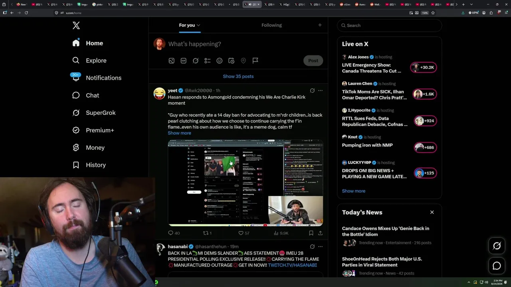Open the Home feed icon in sidebar
The image size is (511, 287).
click(x=76, y=43)
